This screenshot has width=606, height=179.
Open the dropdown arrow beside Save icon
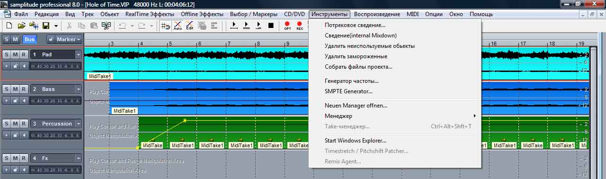[56, 26]
